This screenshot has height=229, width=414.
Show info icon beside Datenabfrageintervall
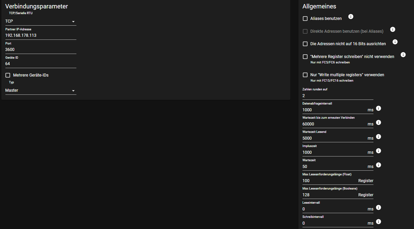pyautogui.click(x=379, y=108)
